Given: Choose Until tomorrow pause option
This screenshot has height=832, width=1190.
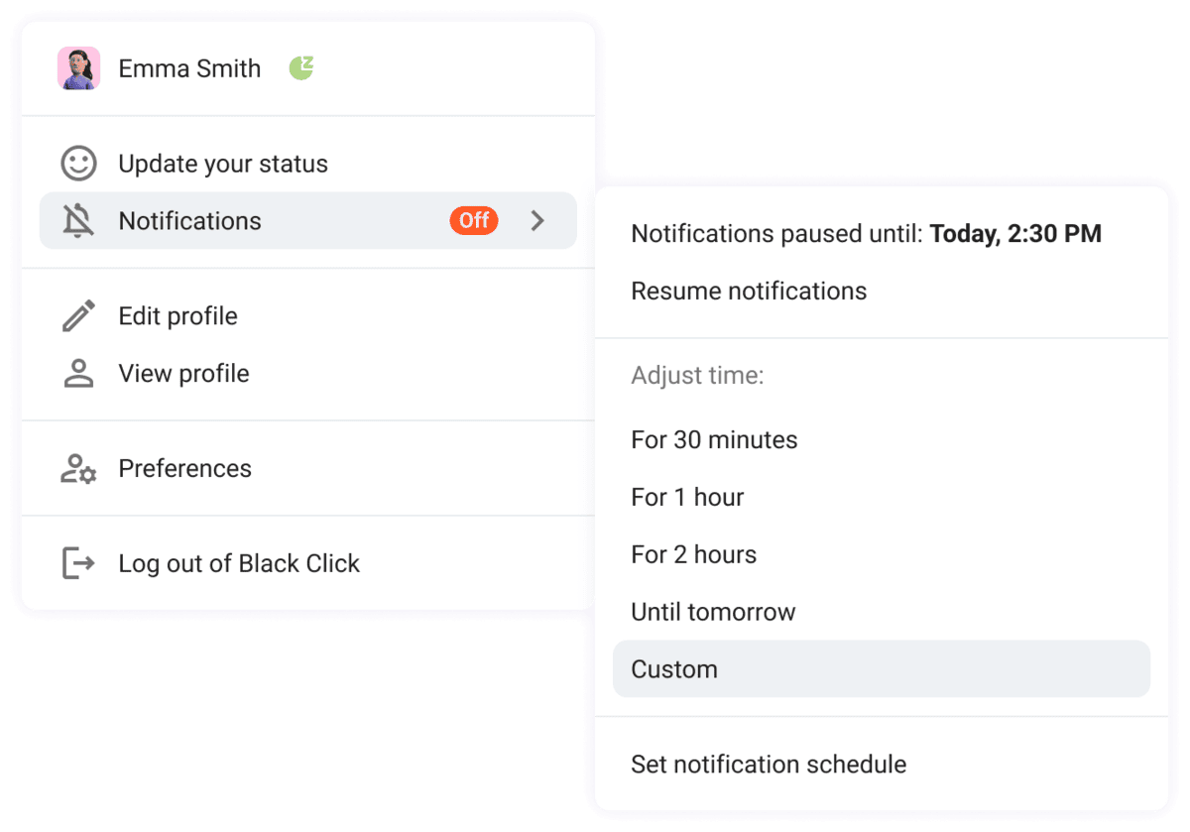Looking at the screenshot, I should pyautogui.click(x=713, y=612).
